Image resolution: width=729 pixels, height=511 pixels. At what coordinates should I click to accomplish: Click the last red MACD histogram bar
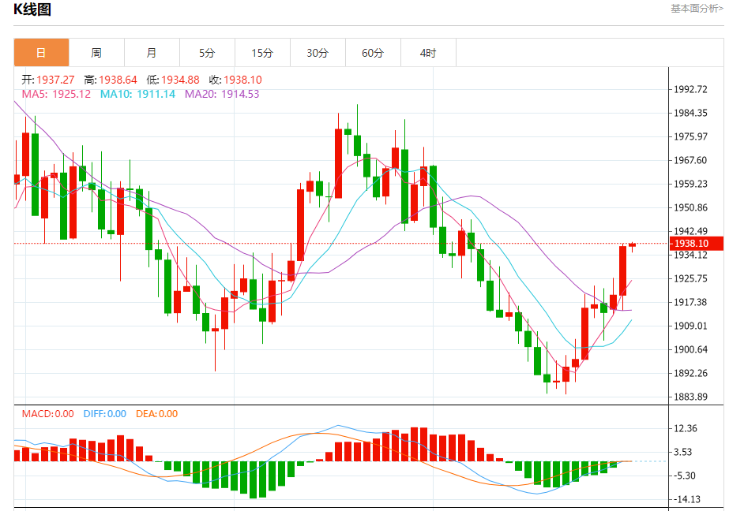[500, 460]
